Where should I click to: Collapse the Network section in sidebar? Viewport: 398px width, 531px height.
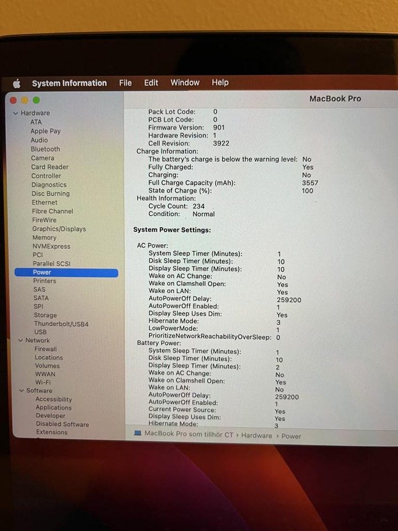(20, 340)
